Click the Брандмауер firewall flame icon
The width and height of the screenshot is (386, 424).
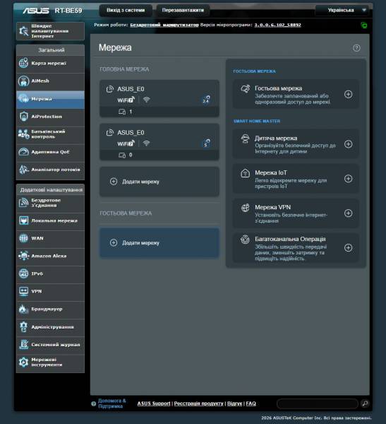pos(24,309)
